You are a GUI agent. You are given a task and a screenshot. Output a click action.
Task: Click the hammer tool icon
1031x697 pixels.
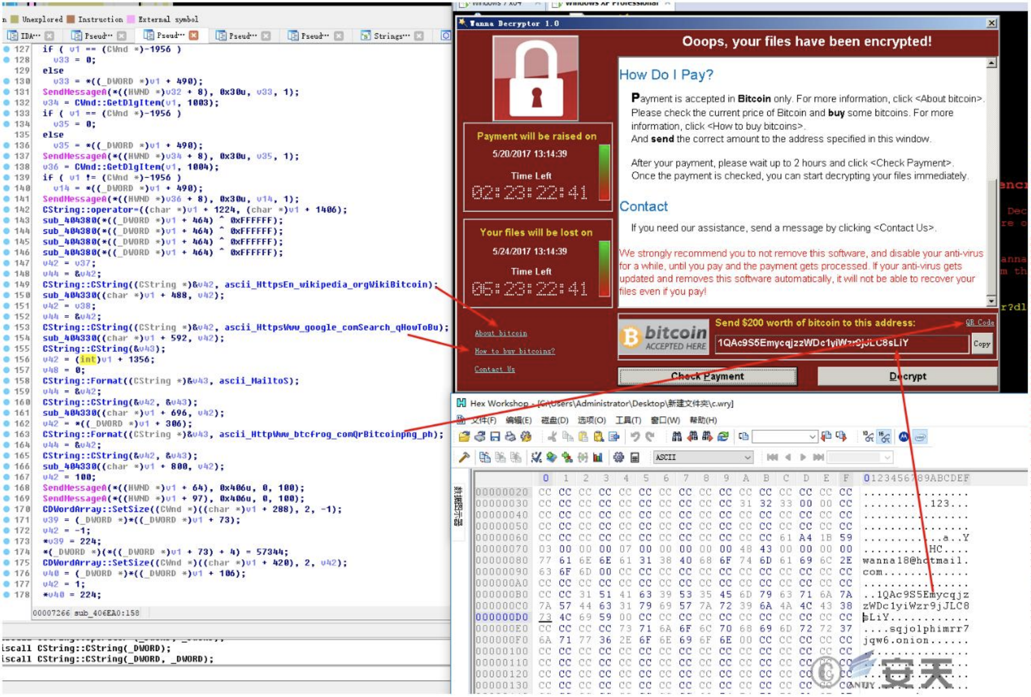tap(464, 457)
